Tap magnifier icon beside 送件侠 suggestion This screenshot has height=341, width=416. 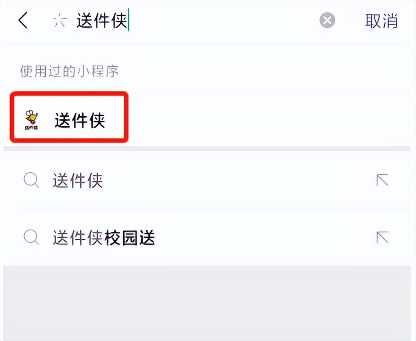[x=31, y=181]
